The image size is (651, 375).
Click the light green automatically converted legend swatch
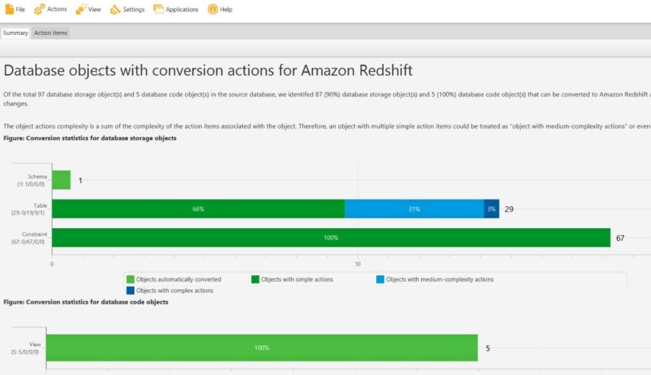pos(130,280)
